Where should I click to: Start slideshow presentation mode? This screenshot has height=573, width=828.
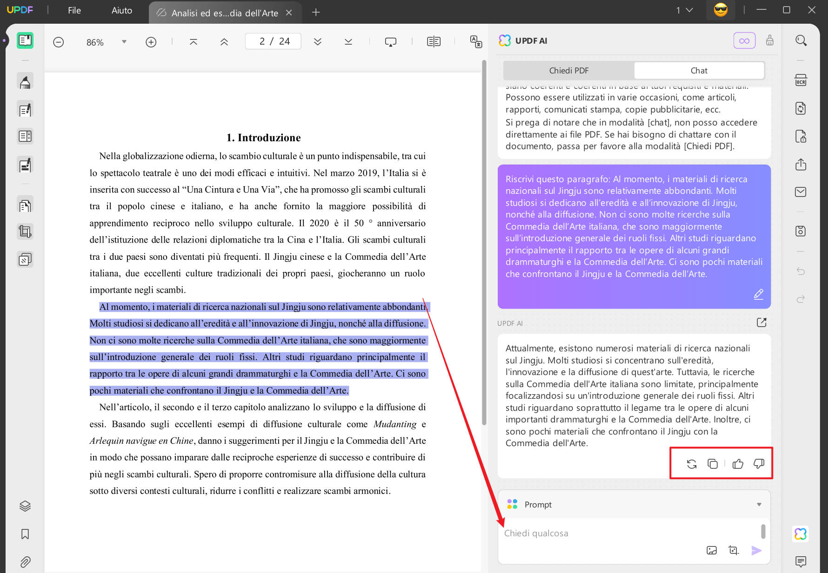pyautogui.click(x=391, y=42)
